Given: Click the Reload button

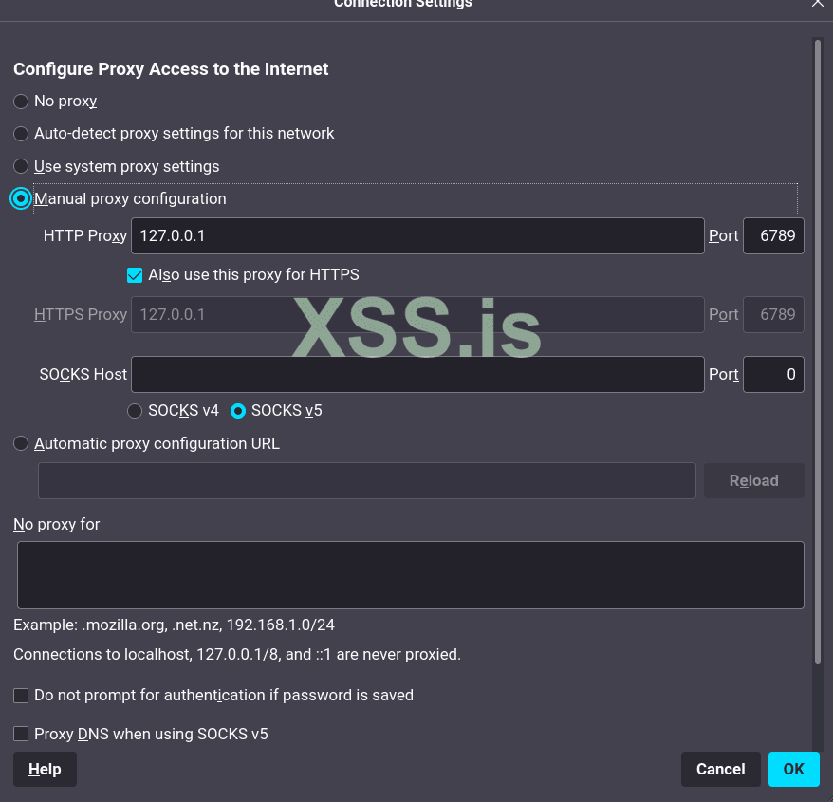Looking at the screenshot, I should point(754,480).
